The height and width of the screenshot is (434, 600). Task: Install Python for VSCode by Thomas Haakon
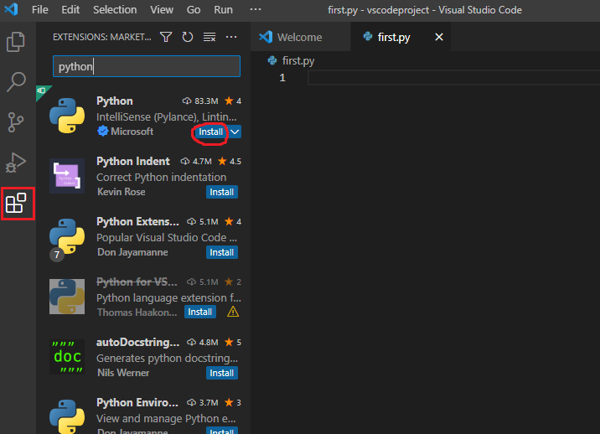200,312
